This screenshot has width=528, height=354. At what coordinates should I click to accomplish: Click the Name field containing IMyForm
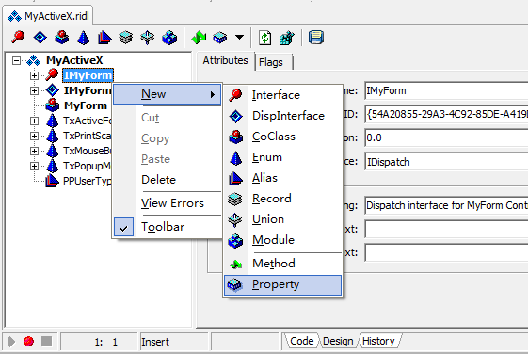(x=446, y=90)
